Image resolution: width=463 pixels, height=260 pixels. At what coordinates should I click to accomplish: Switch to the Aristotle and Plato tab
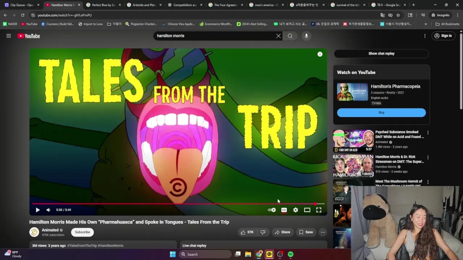(144, 5)
